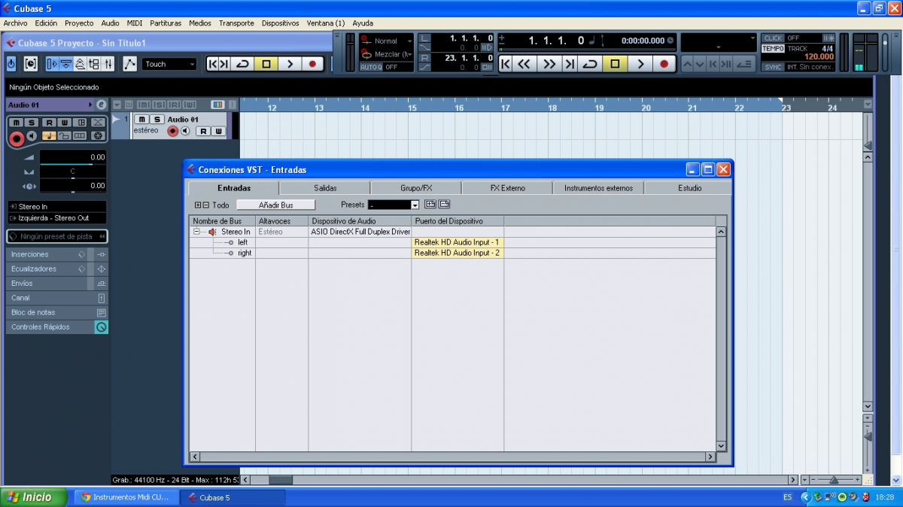Viewport: 903px width, 507px height.
Task: Click the automation mode curve icon
Action: click(x=130, y=64)
